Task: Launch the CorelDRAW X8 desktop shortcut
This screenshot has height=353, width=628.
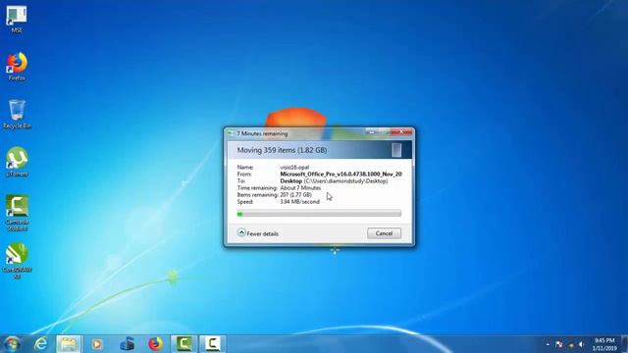Action: pos(17,261)
